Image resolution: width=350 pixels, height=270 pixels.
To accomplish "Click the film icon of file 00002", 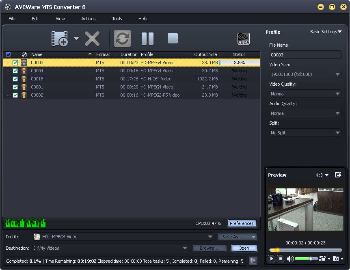I will (24, 95).
